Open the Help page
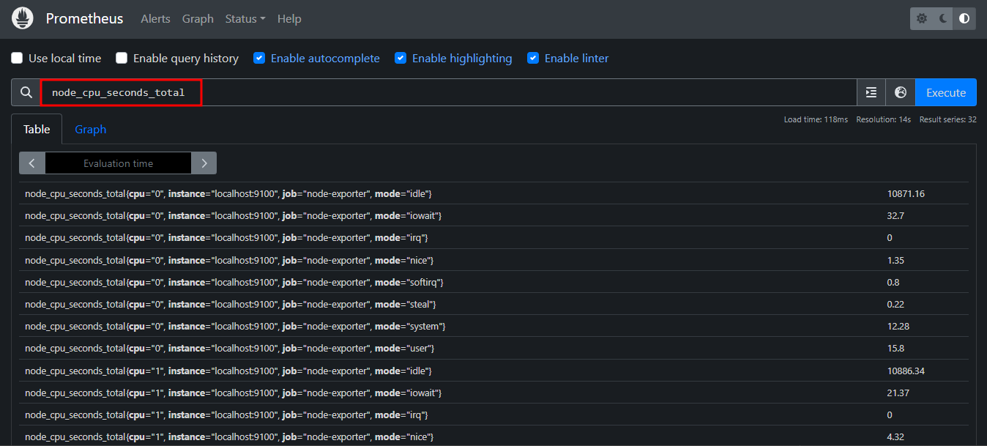This screenshot has width=987, height=446. click(289, 19)
